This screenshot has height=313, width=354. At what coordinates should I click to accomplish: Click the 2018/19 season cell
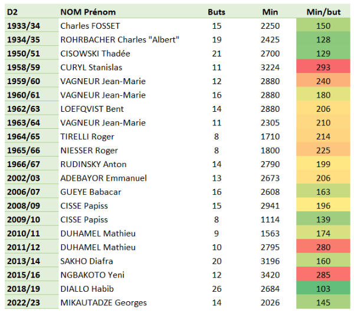[32, 289]
